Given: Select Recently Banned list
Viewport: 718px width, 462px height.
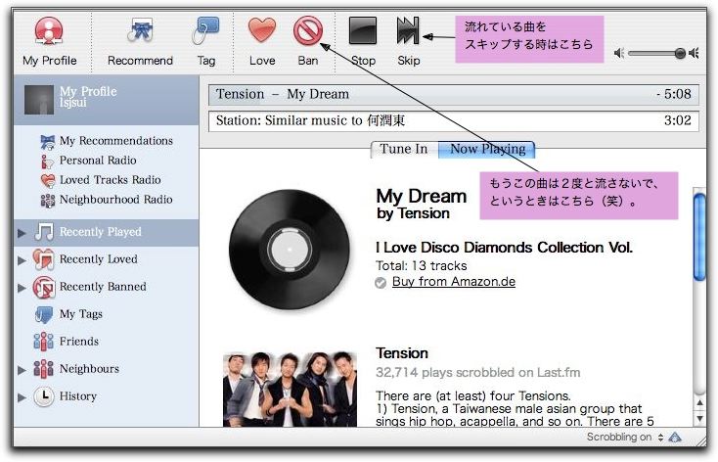Looking at the screenshot, I should point(107,287).
